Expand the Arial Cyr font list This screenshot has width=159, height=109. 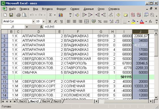(33, 21)
